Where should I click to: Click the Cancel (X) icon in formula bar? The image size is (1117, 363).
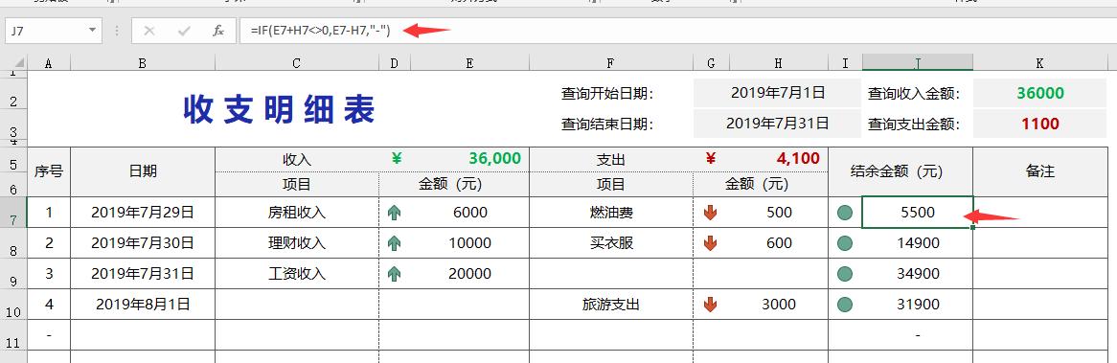[148, 31]
